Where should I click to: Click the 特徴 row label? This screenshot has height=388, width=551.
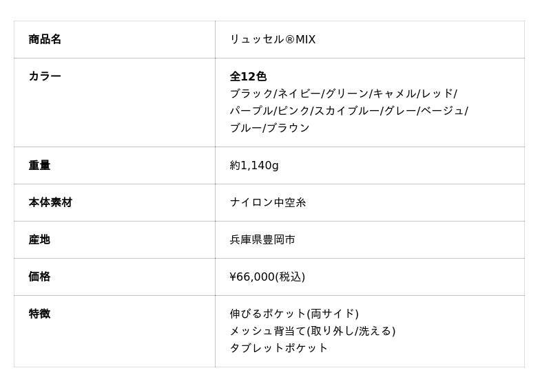click(39, 314)
